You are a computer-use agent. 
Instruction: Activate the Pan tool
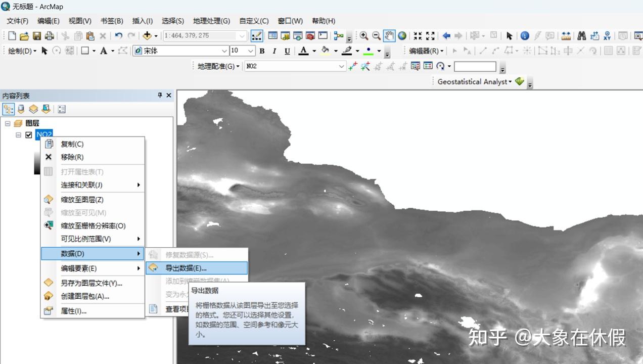(389, 35)
